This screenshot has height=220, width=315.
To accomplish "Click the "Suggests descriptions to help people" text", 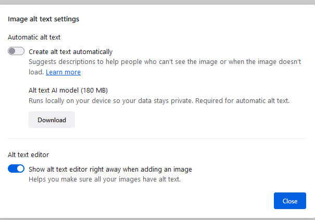I will point(89,62).
